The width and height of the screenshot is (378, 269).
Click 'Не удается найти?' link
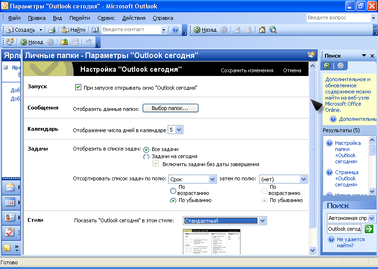click(x=351, y=242)
